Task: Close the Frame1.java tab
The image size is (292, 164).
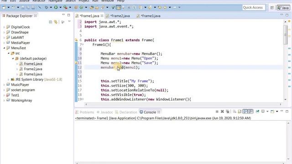Action: coord(102,16)
